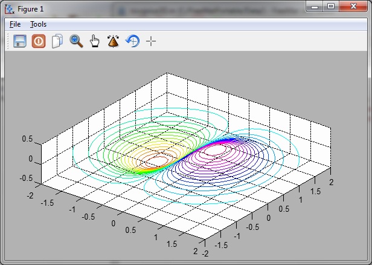This screenshot has height=265, width=372.
Task: Open the Tools menu
Action: pos(38,24)
